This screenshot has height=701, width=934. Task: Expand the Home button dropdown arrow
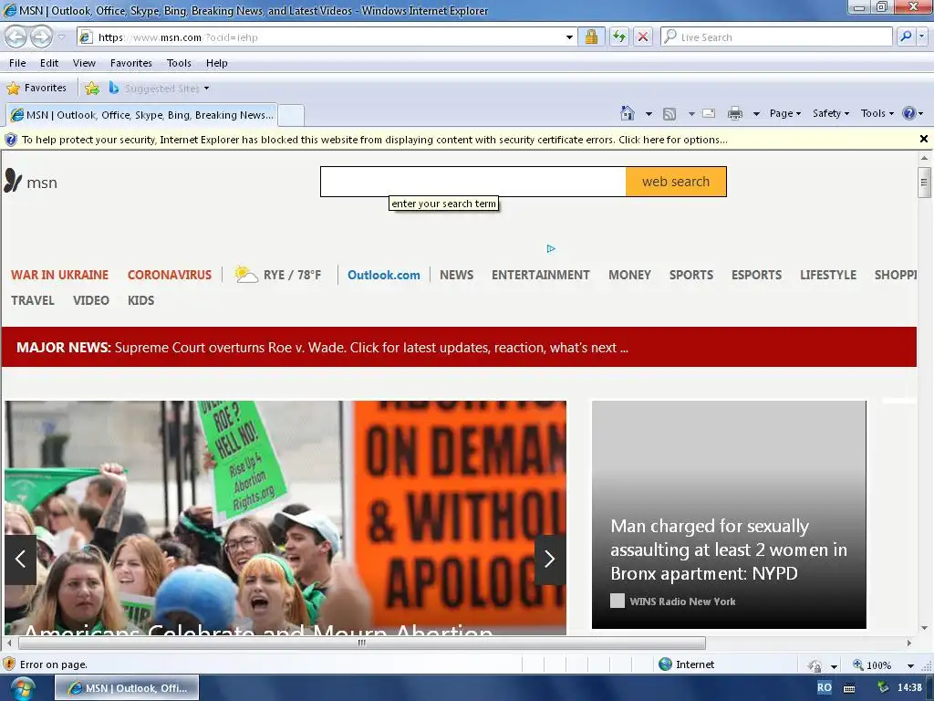coord(649,114)
